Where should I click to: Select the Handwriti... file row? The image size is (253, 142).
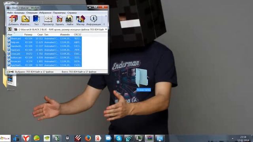click(x=44, y=46)
